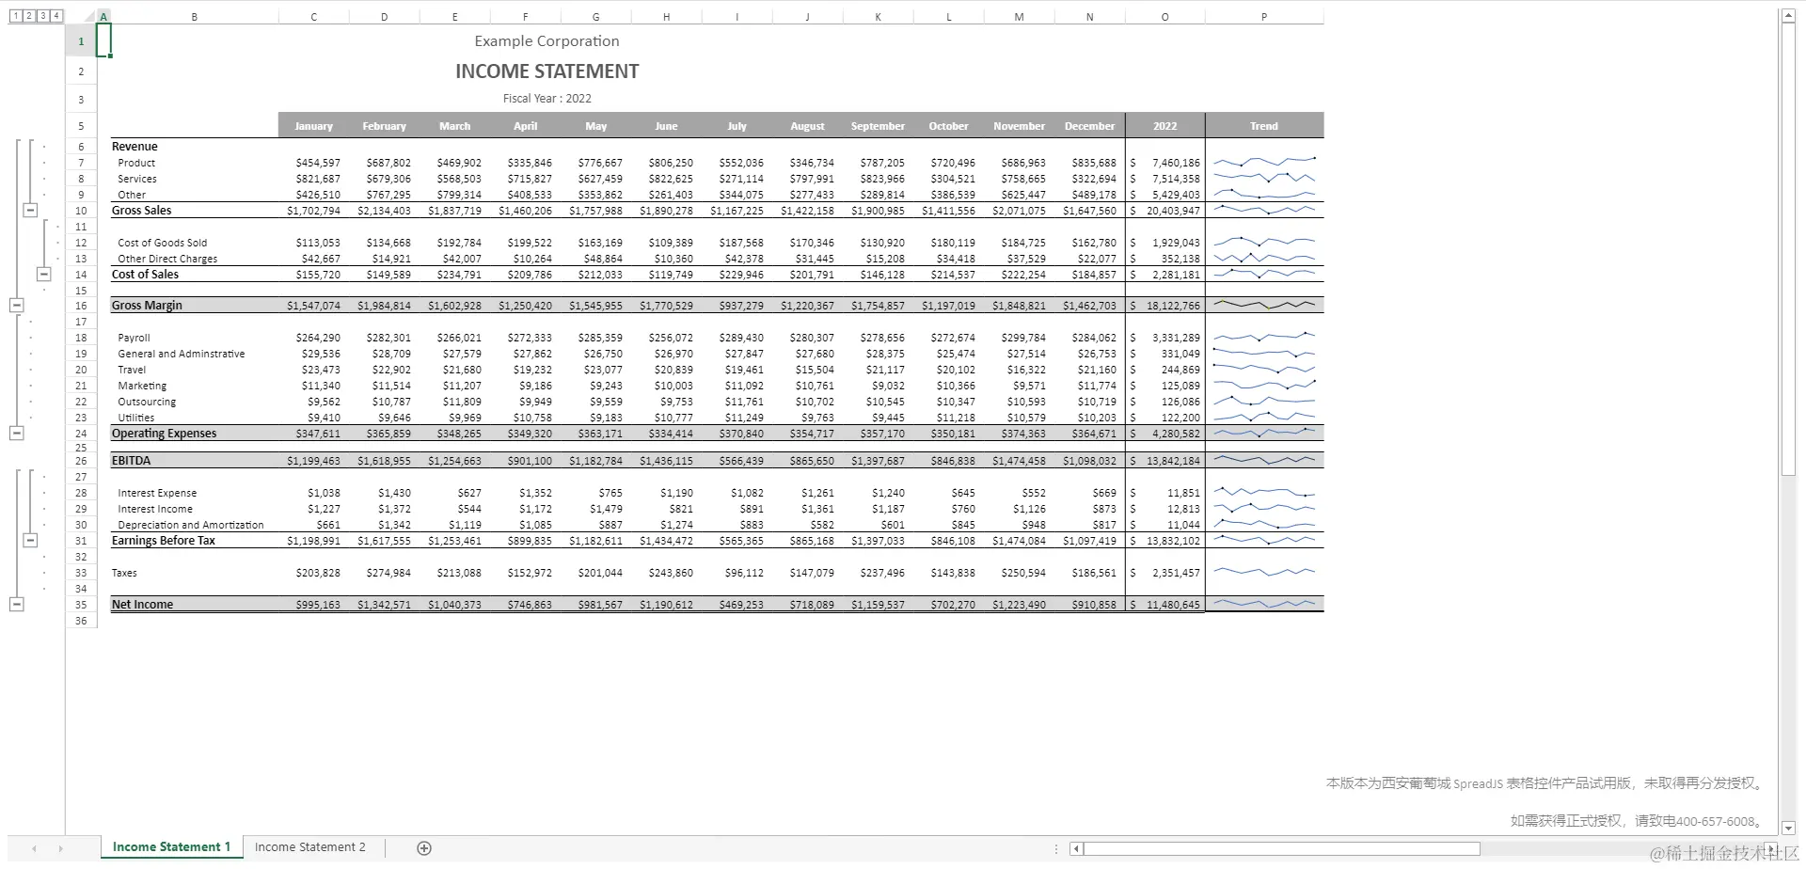Click the 2022 total column heading
Screen dimensions: 1806x869
click(x=1165, y=126)
